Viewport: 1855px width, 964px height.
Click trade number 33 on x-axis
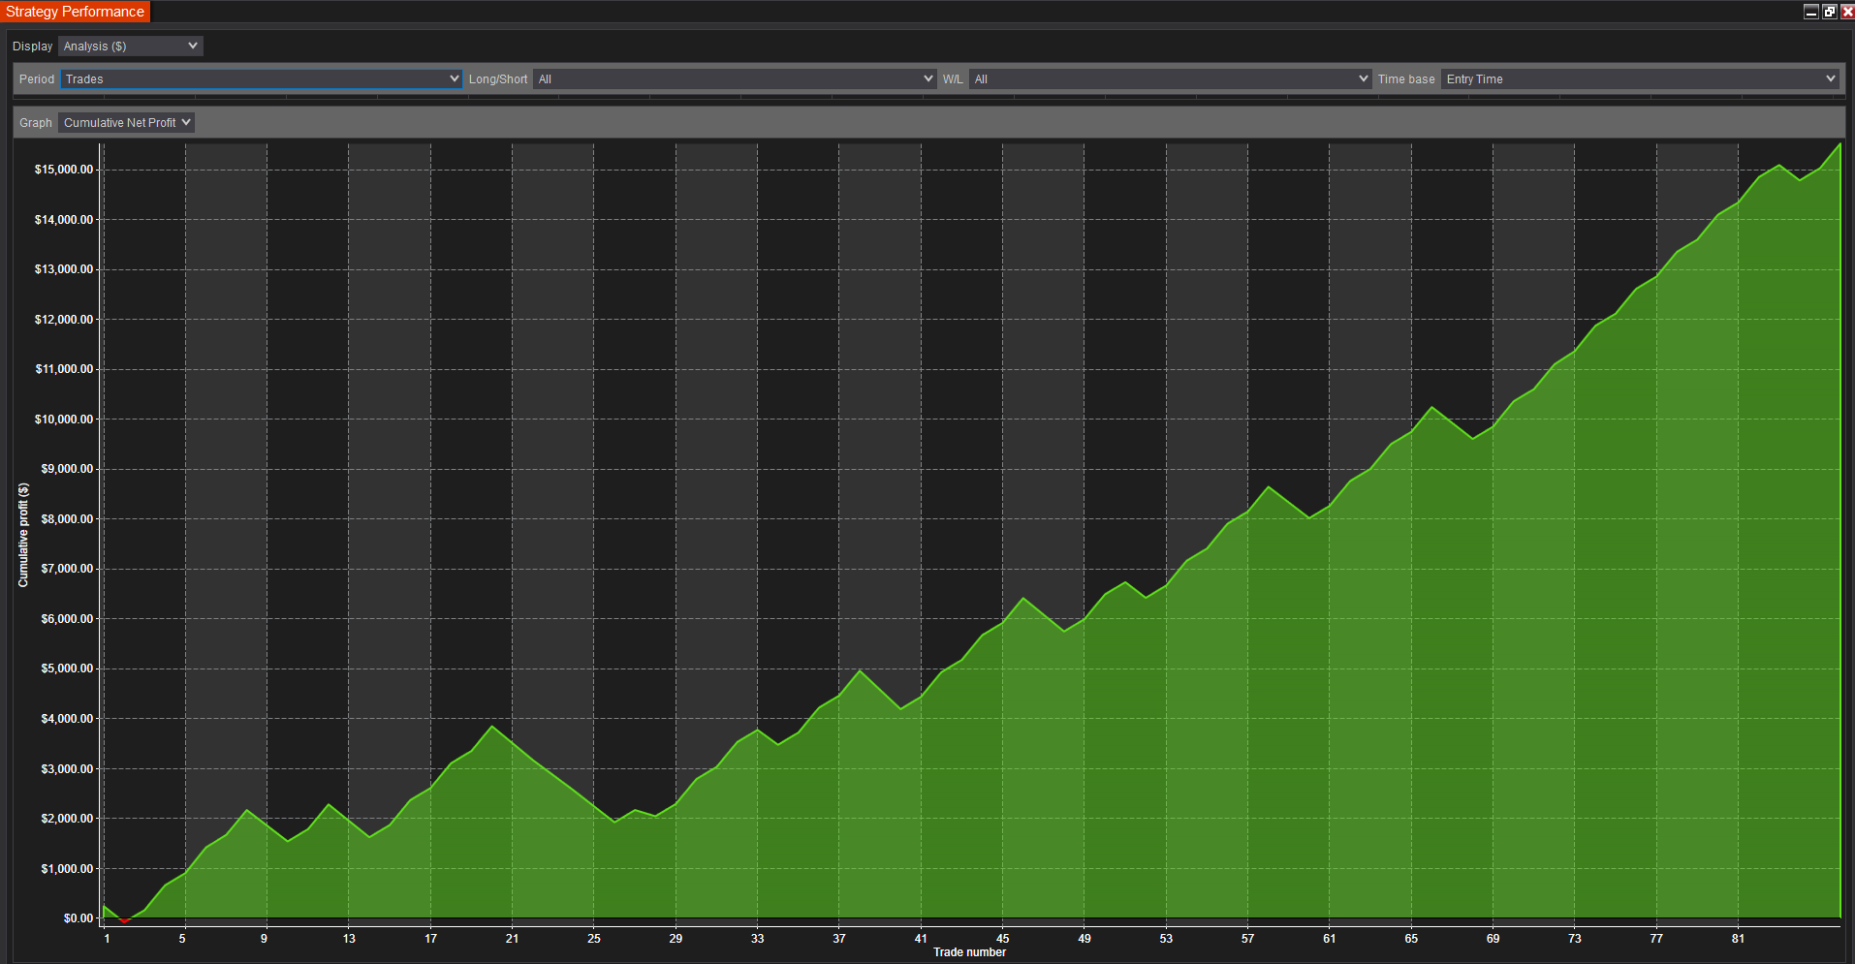[x=757, y=939]
